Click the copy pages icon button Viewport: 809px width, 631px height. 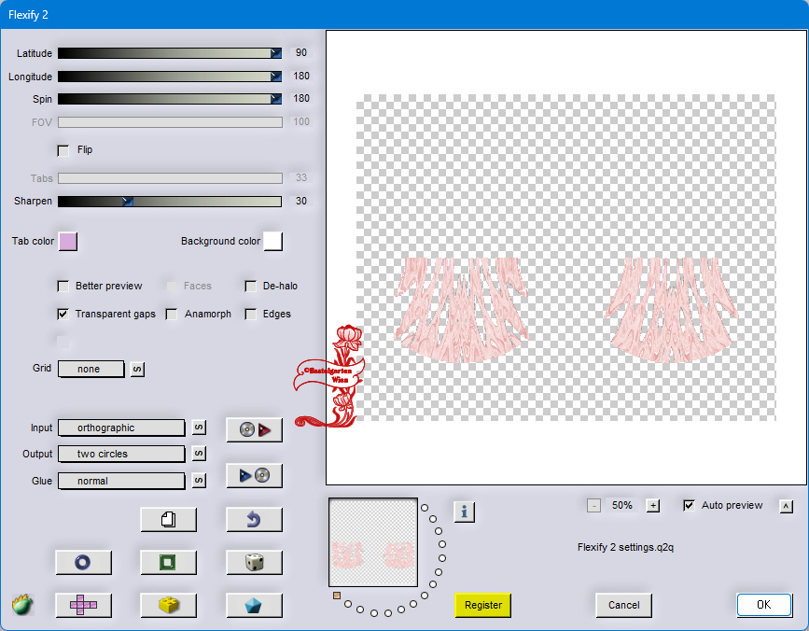(168, 519)
